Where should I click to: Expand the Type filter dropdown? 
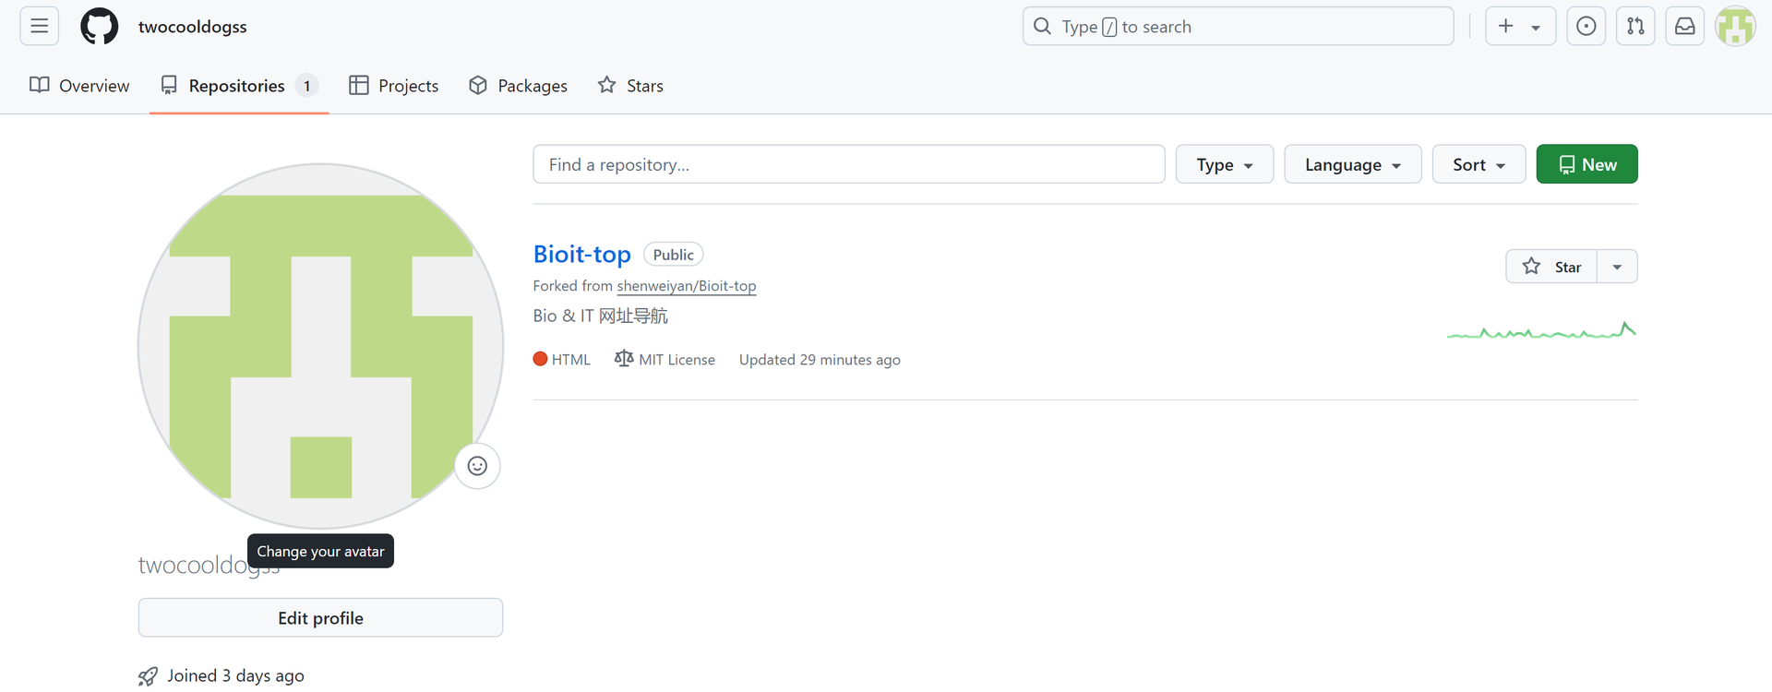[1224, 164]
